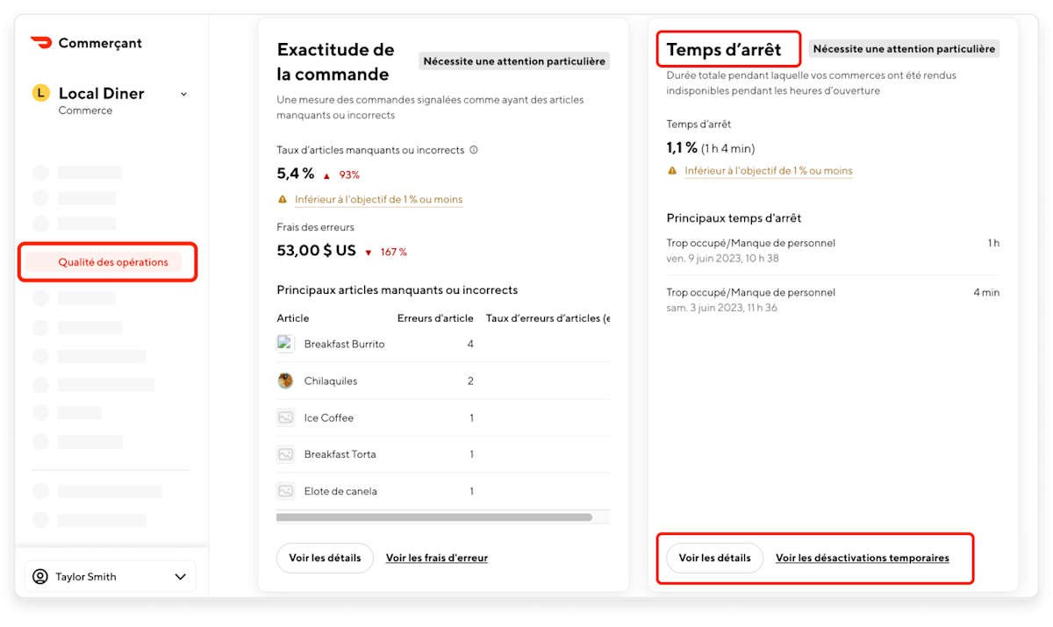Viewport: 1053px width, 627px height.
Task: Click the Erreurs d'article column header
Action: pos(435,318)
